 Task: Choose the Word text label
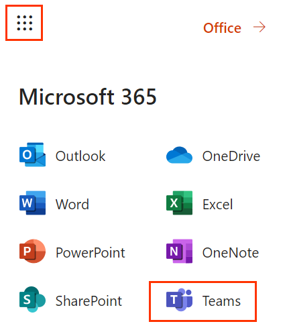tap(72, 204)
